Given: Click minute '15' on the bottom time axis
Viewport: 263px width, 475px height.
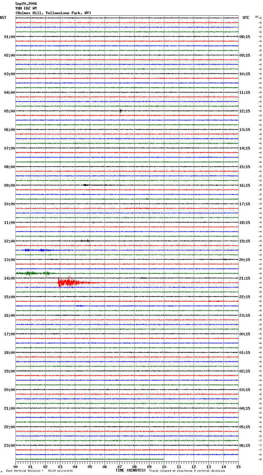Looking at the screenshot, I should tap(238, 467).
